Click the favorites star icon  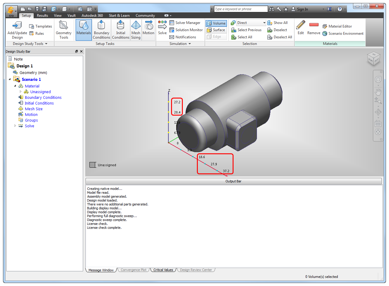(286, 9)
